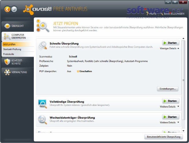Viewport: 189px width, 143px height.
Task: Click the Scanmodus value Schnell
Action: [x=73, y=57]
